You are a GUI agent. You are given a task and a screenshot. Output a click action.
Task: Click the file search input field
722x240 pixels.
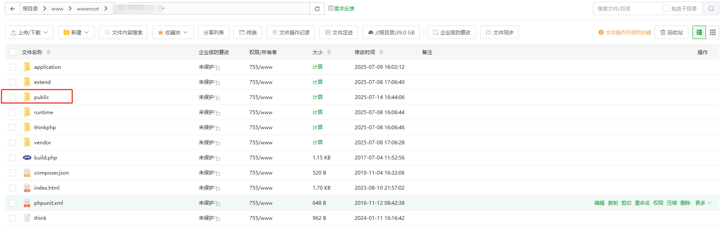[x=627, y=8]
